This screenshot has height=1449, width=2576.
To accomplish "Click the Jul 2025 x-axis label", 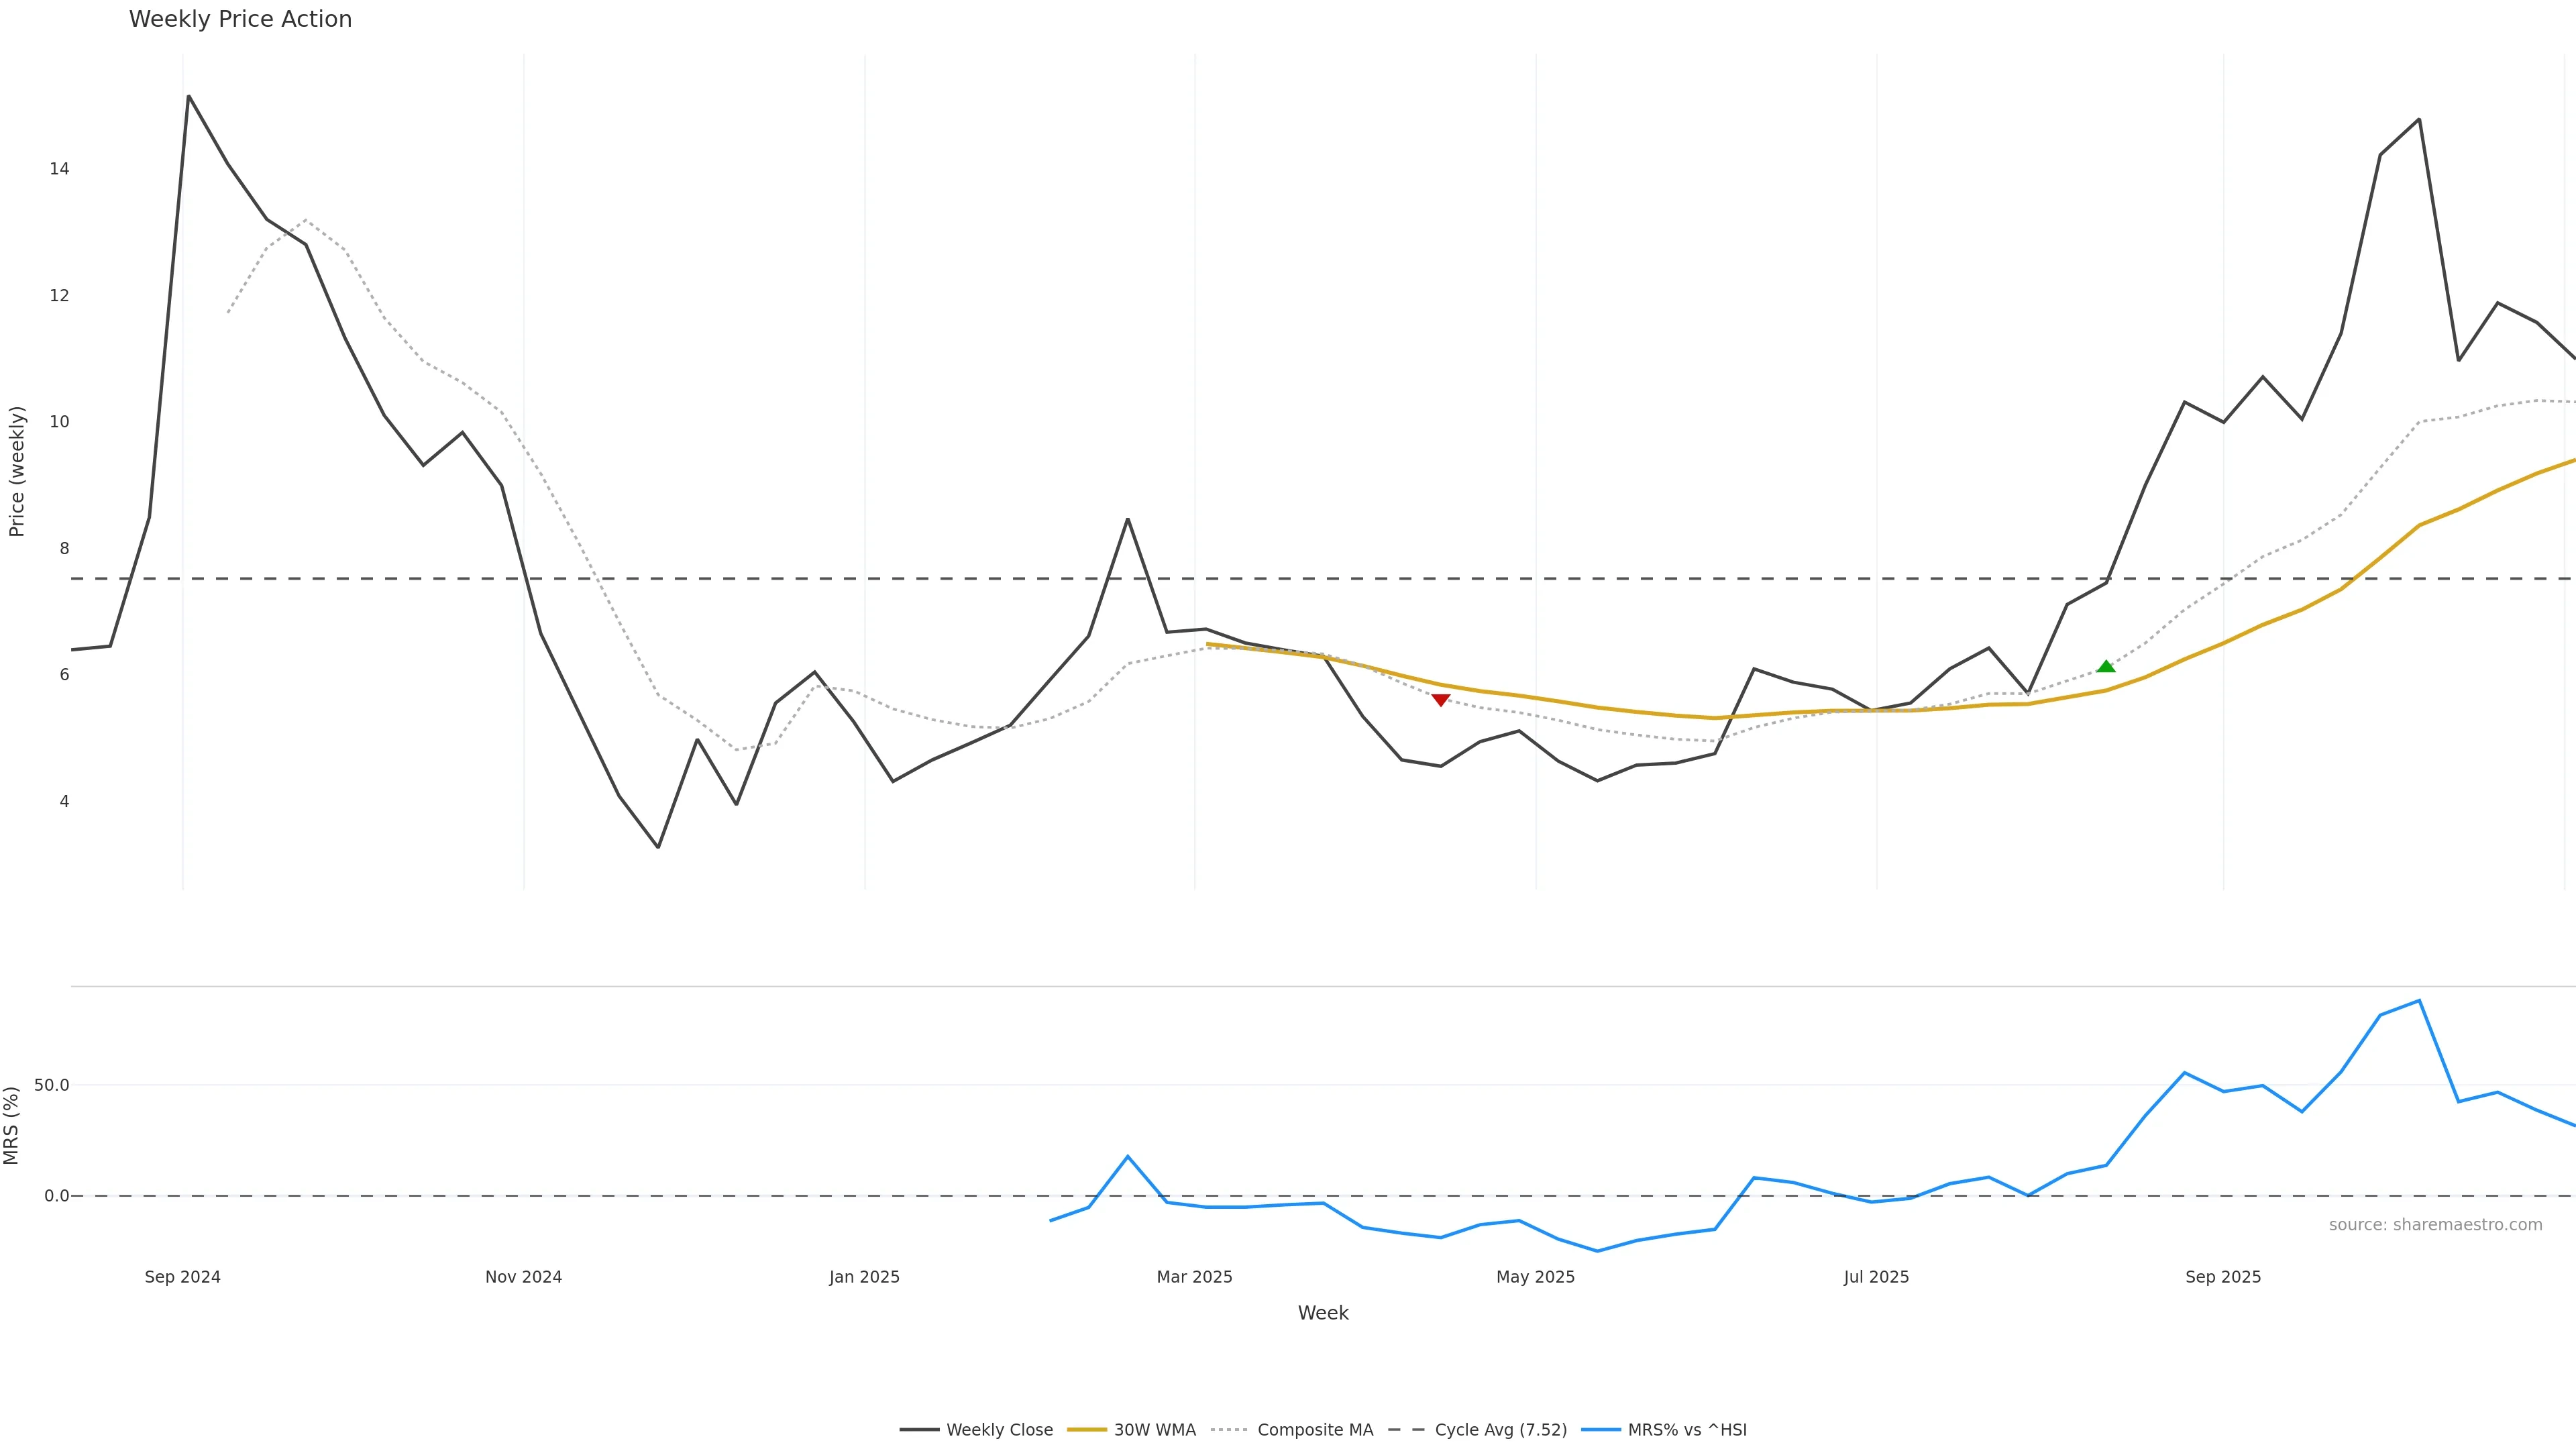I will 1876,1277.
